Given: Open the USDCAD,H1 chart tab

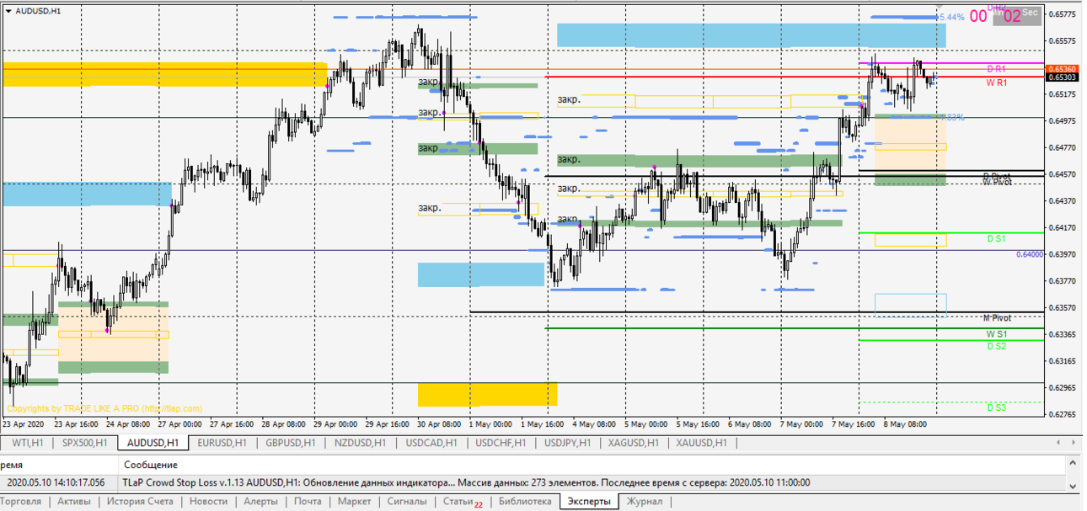Looking at the screenshot, I should [431, 443].
